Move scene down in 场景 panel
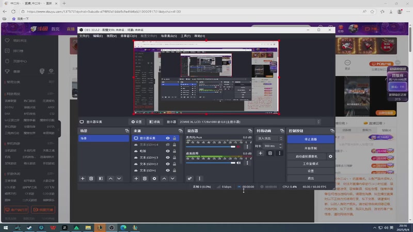This screenshot has height=232, width=413. click(119, 178)
